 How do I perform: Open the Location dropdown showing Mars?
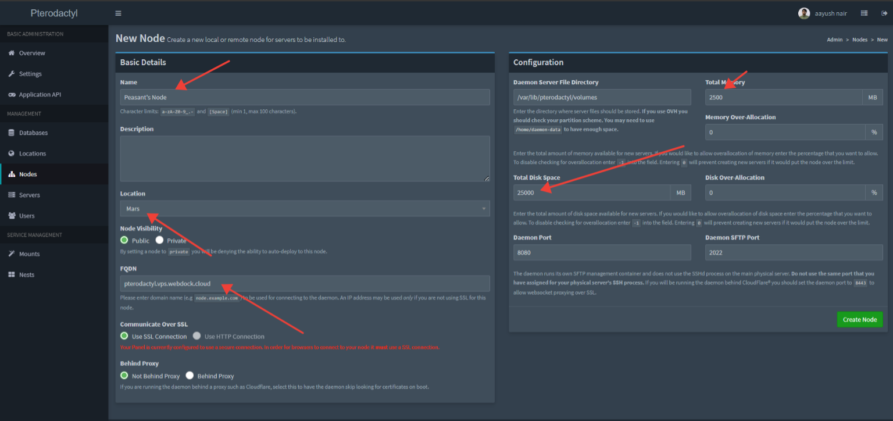[x=305, y=208]
